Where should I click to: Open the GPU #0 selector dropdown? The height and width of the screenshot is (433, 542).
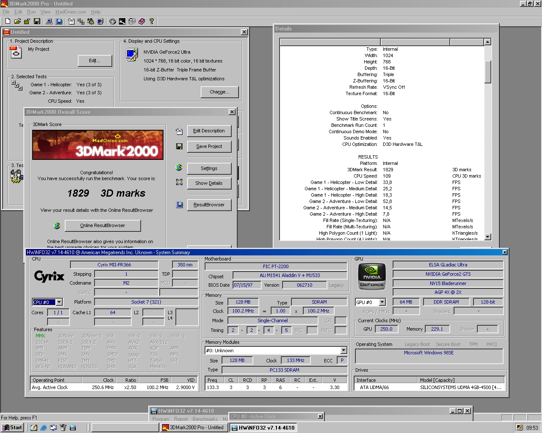click(382, 302)
